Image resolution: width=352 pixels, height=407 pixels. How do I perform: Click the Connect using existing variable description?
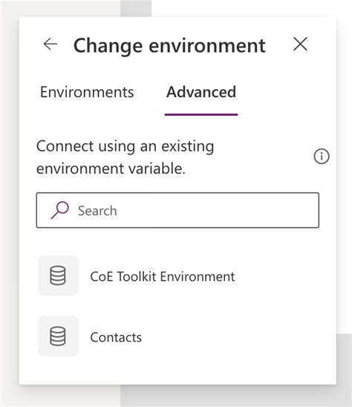tap(125, 157)
